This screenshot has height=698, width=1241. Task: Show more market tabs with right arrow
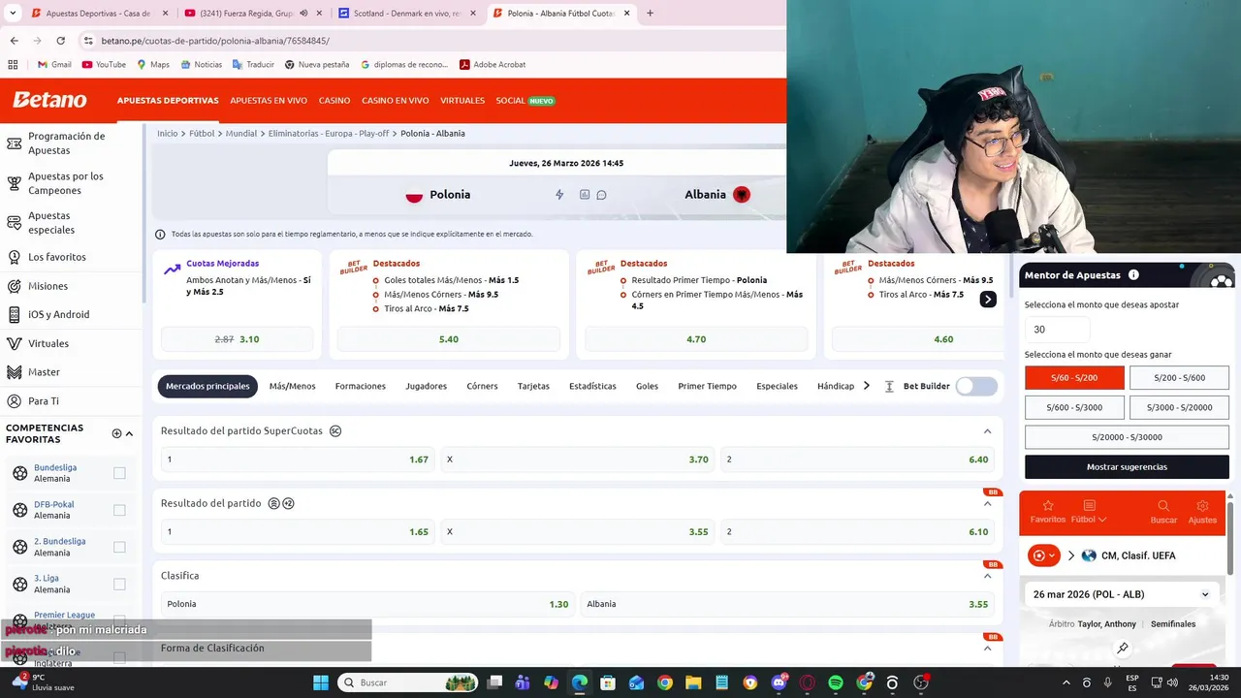(x=866, y=386)
